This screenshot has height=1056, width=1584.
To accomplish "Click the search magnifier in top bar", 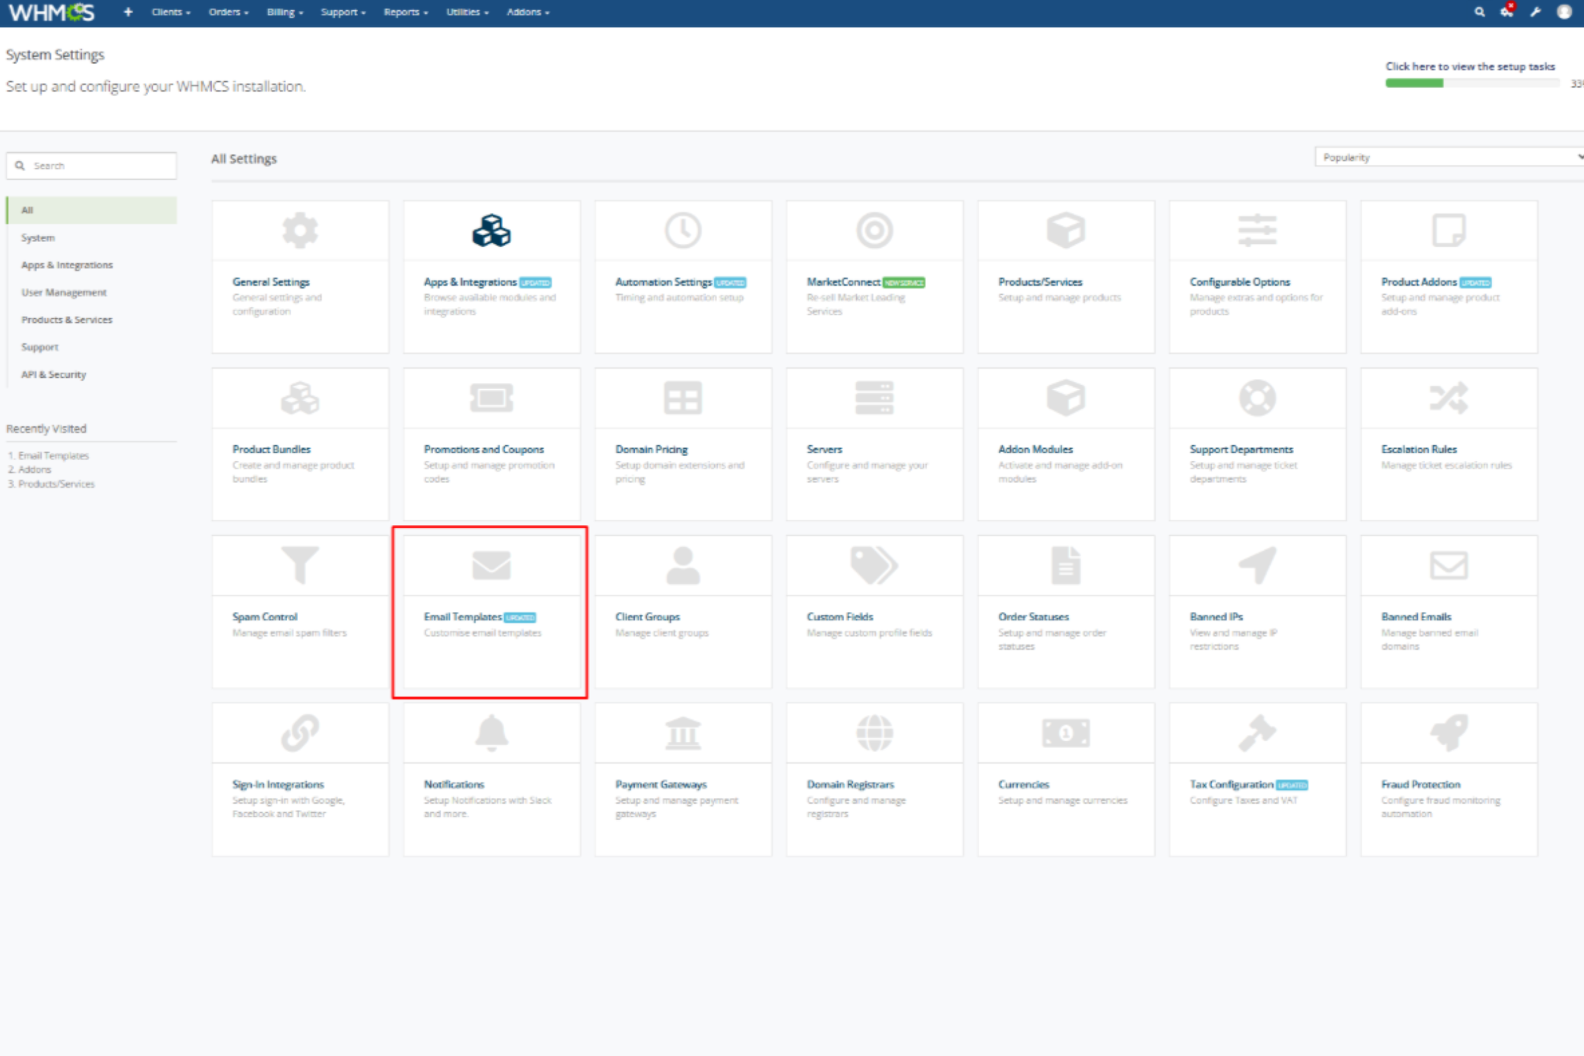I will click(x=1479, y=12).
